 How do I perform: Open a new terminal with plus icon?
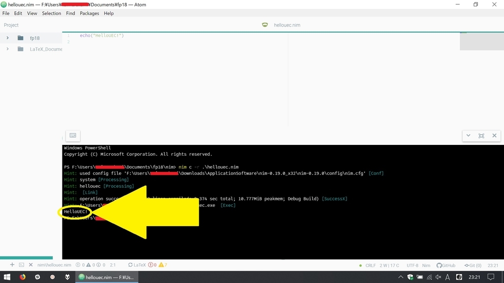click(12, 265)
